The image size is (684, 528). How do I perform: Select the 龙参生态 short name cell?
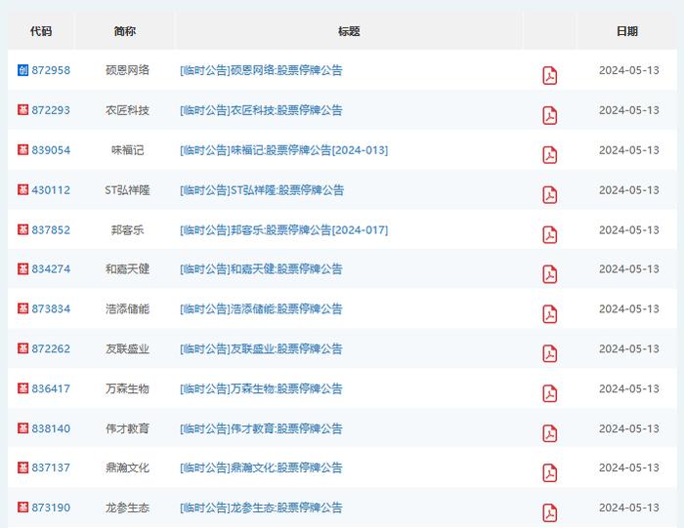[127, 508]
